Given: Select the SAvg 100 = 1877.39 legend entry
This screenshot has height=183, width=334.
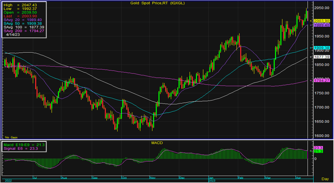Looking at the screenshot, I should [24, 27].
